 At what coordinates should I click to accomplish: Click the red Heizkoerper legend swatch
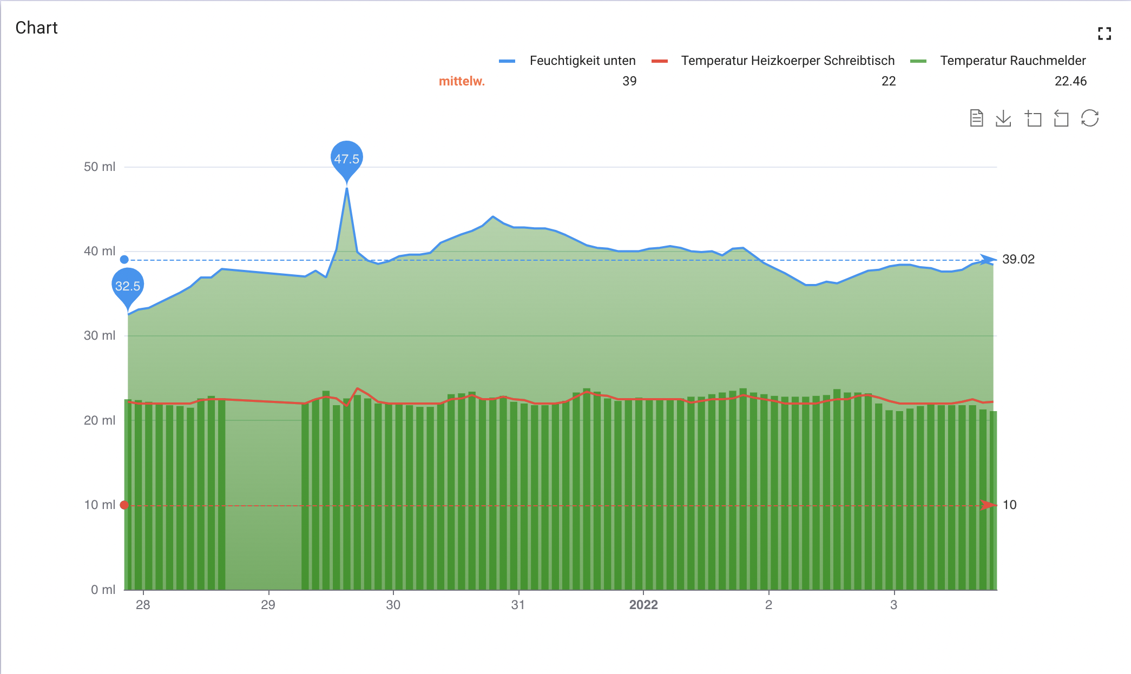click(x=660, y=61)
